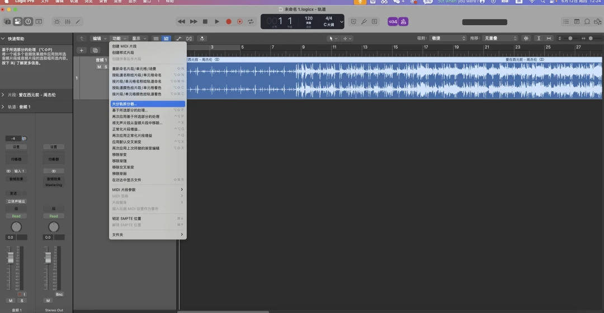Open the pointer tool dropdown

click(333, 39)
